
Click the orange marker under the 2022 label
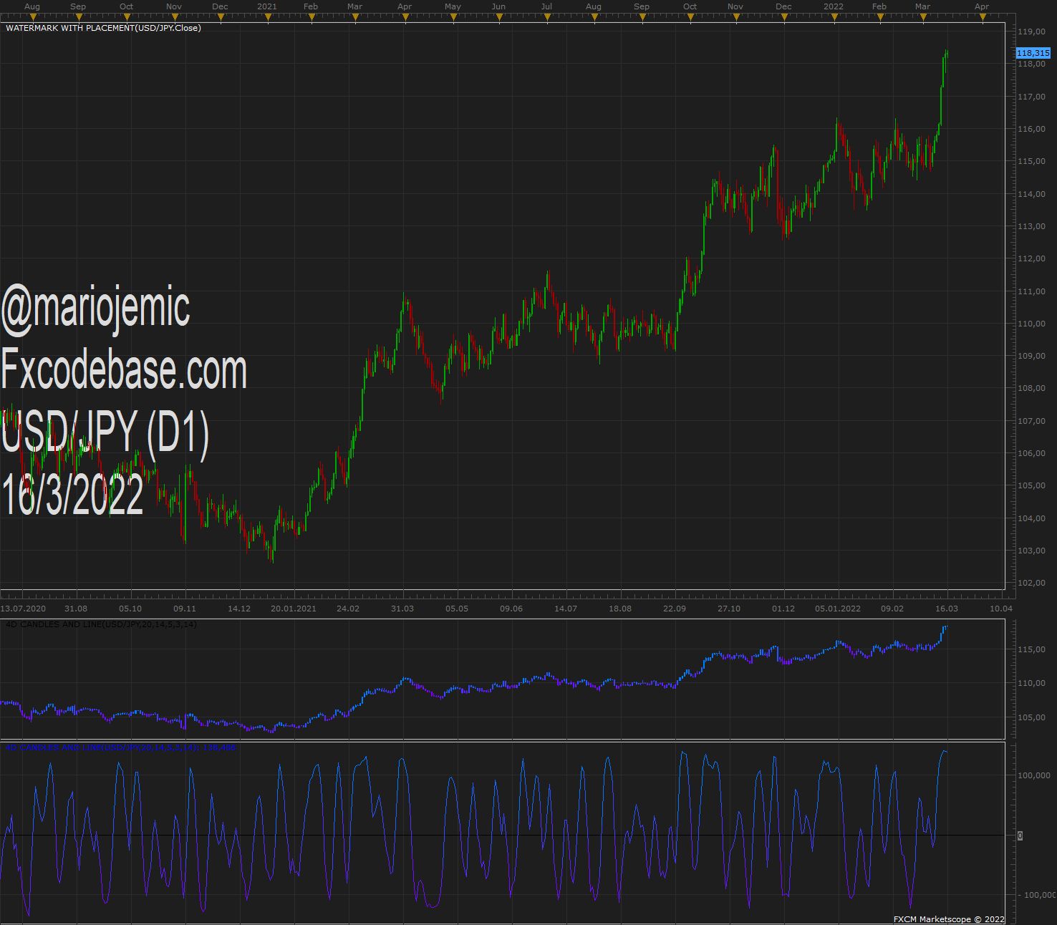833,17
